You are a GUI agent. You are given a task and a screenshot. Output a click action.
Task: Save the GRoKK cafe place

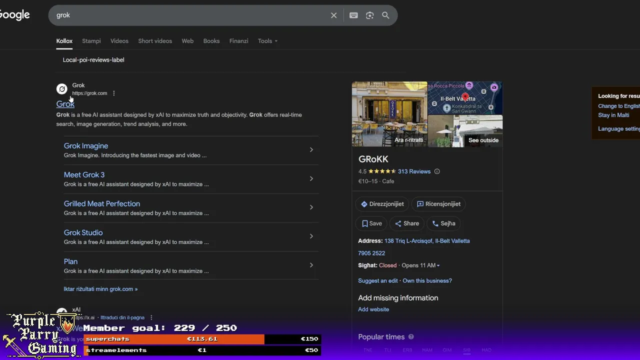pyautogui.click(x=371, y=223)
